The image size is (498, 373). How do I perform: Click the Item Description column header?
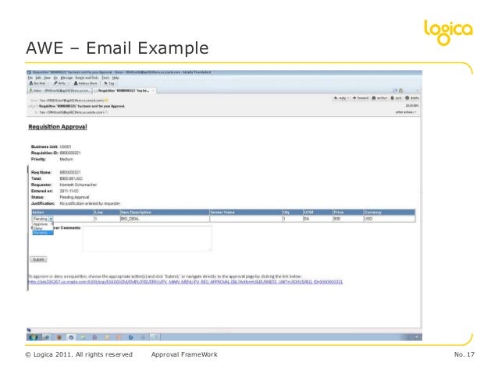(x=165, y=213)
